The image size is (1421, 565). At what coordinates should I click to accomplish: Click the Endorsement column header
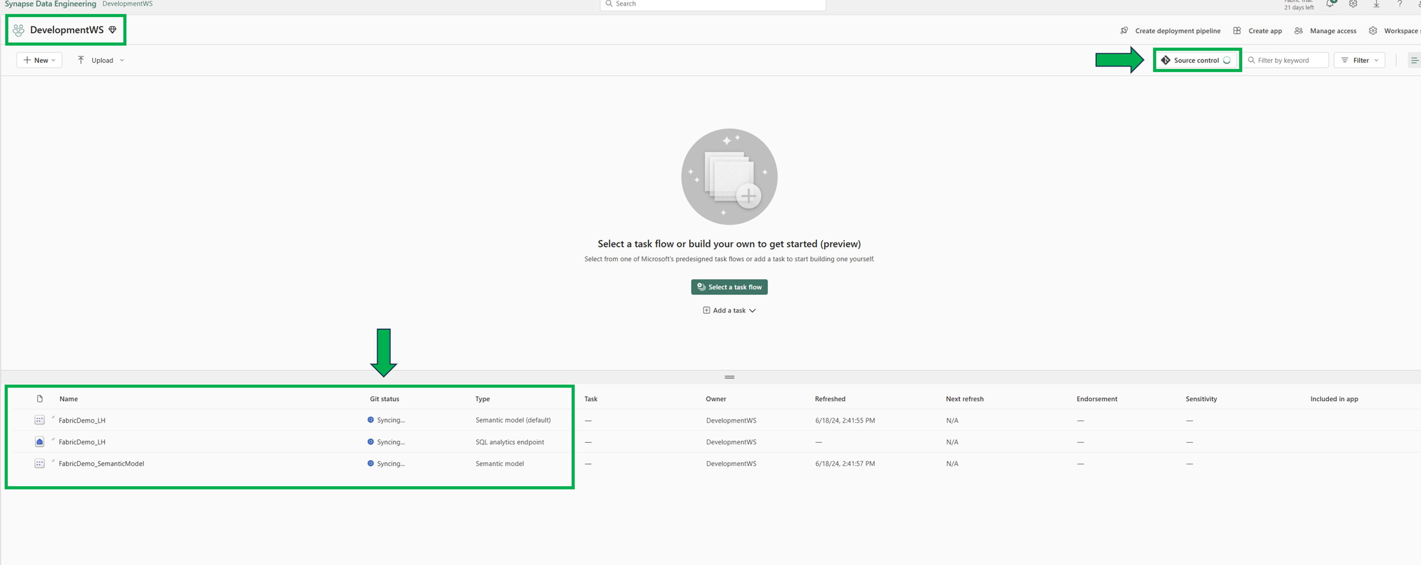[x=1097, y=399]
